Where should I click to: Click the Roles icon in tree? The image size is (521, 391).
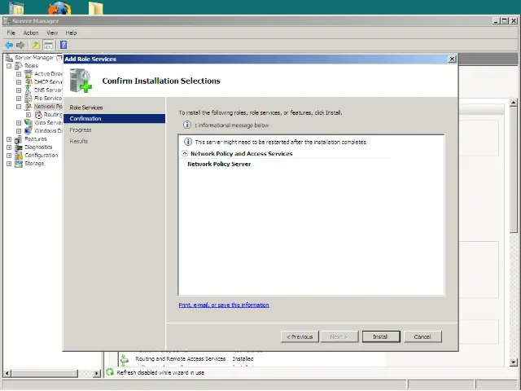click(19, 66)
